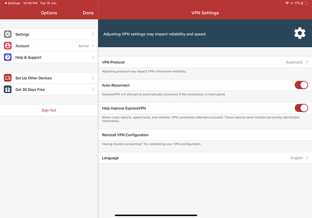
Task: Expand Get 30 Days Free chevron
Action: click(x=93, y=89)
